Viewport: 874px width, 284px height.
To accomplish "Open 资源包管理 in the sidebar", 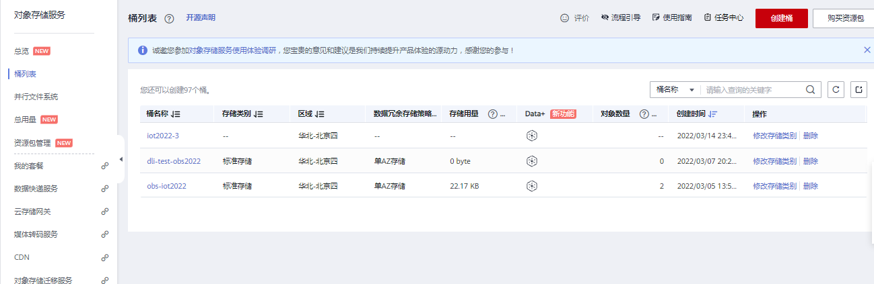I will coord(32,143).
